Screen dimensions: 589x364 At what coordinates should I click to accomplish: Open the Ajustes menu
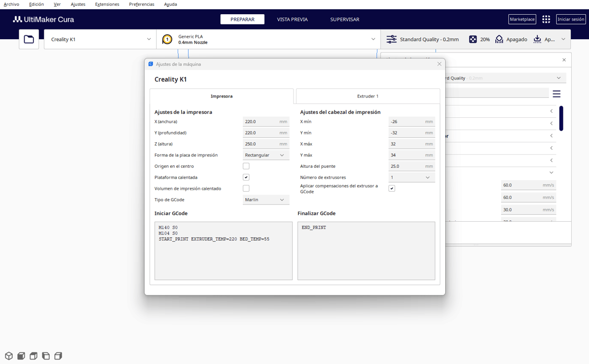point(78,4)
